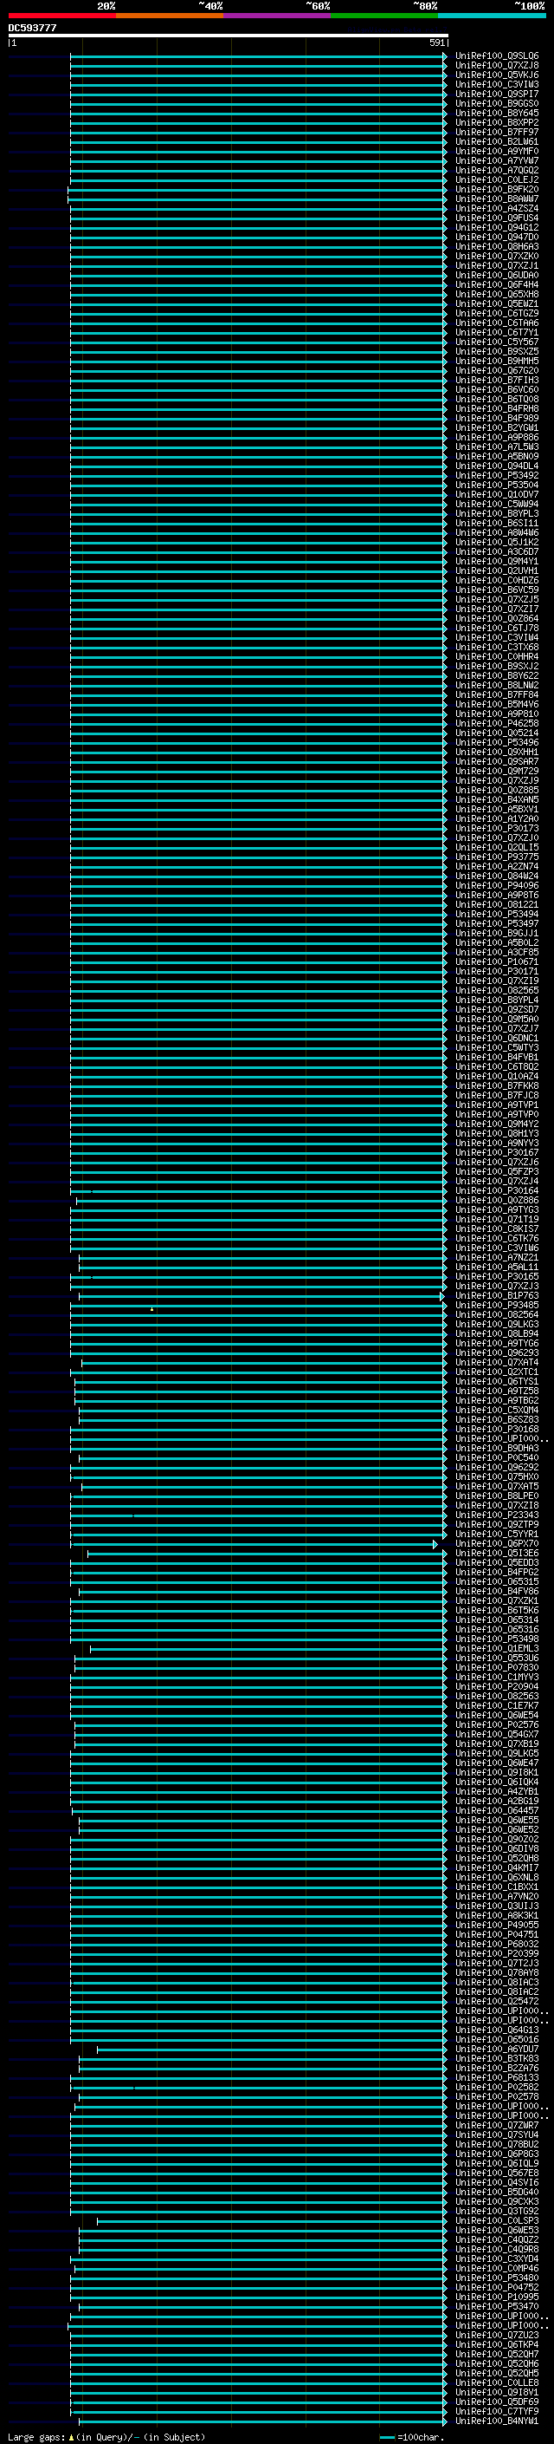Select hit label UniRef100_B8LPE0
Image resolution: width=554 pixels, height=2444 pixels.
(497, 1496)
